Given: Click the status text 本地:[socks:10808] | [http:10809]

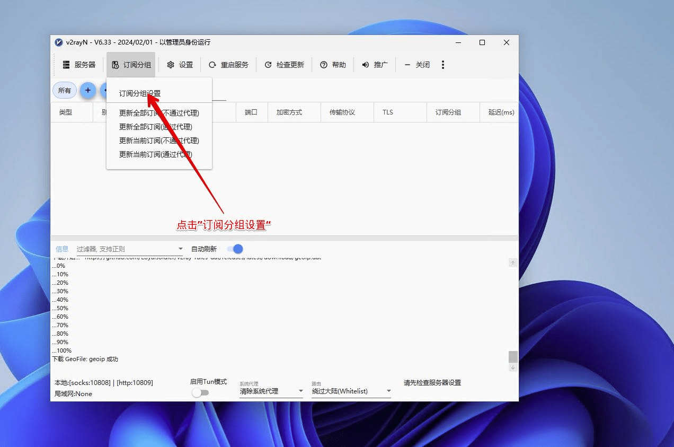Looking at the screenshot, I should pos(104,382).
